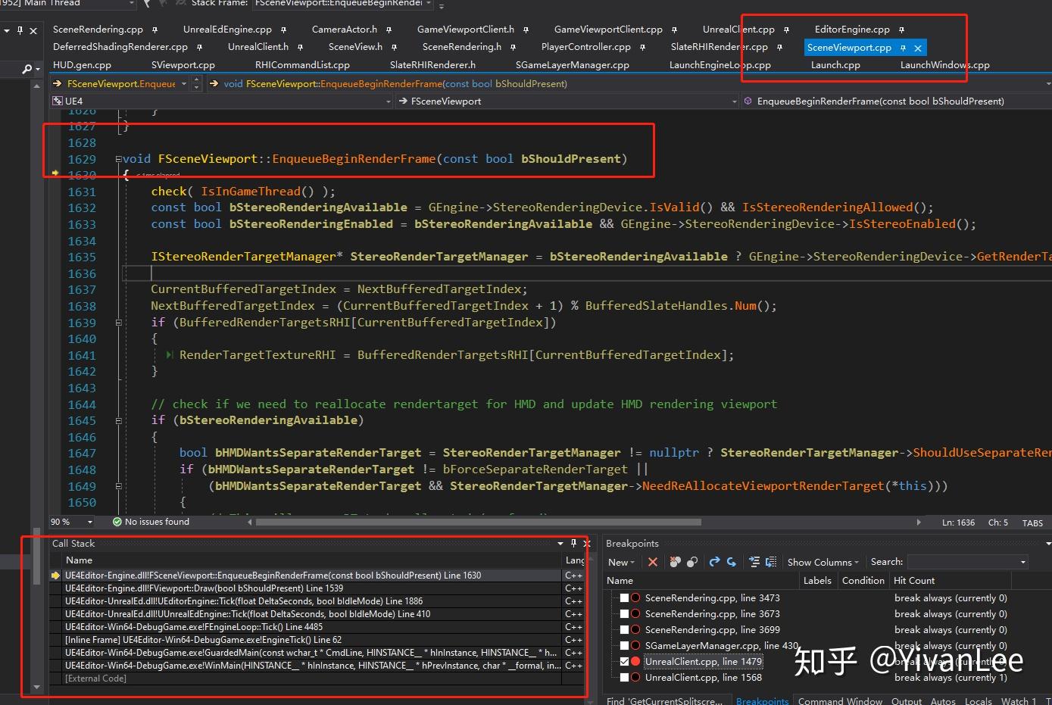Click the breakpoint Search input field

962,562
